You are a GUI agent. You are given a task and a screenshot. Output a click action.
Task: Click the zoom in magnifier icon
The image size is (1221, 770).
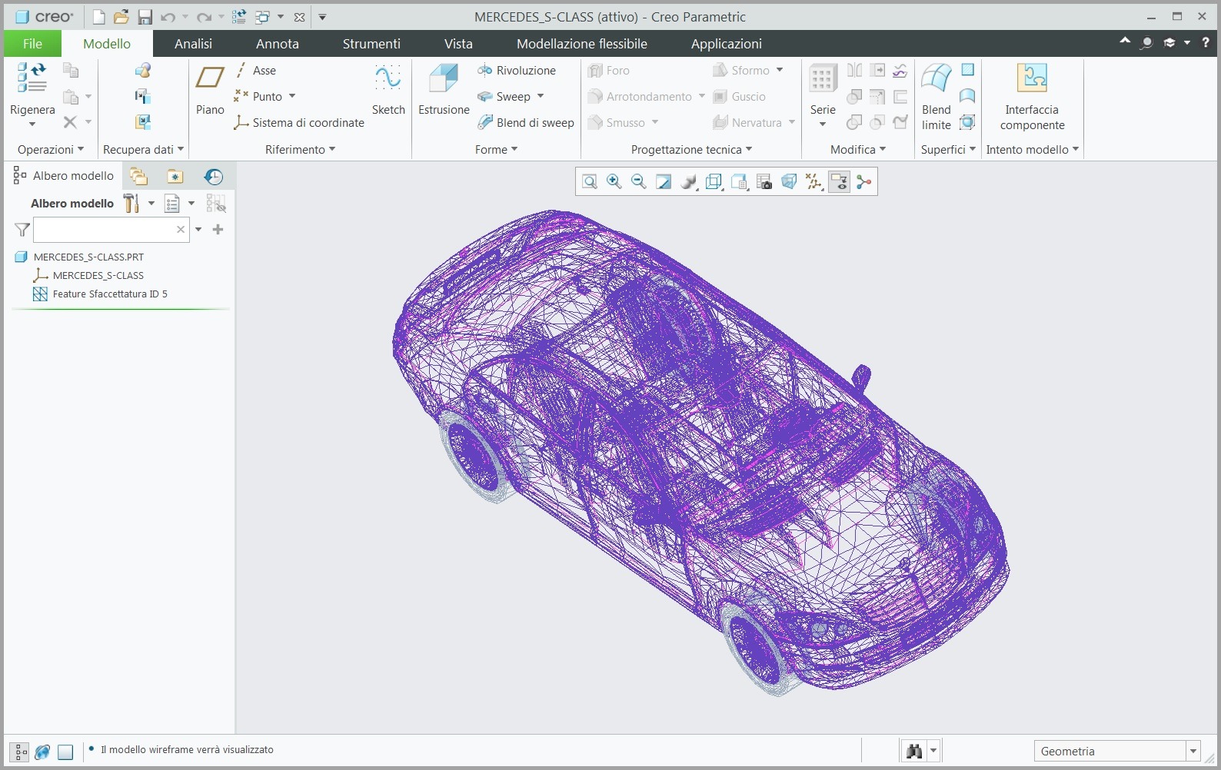pos(614,182)
